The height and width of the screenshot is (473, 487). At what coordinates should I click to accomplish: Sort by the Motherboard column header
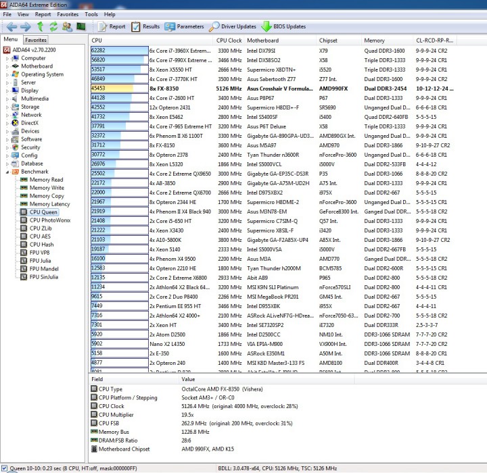(281, 41)
